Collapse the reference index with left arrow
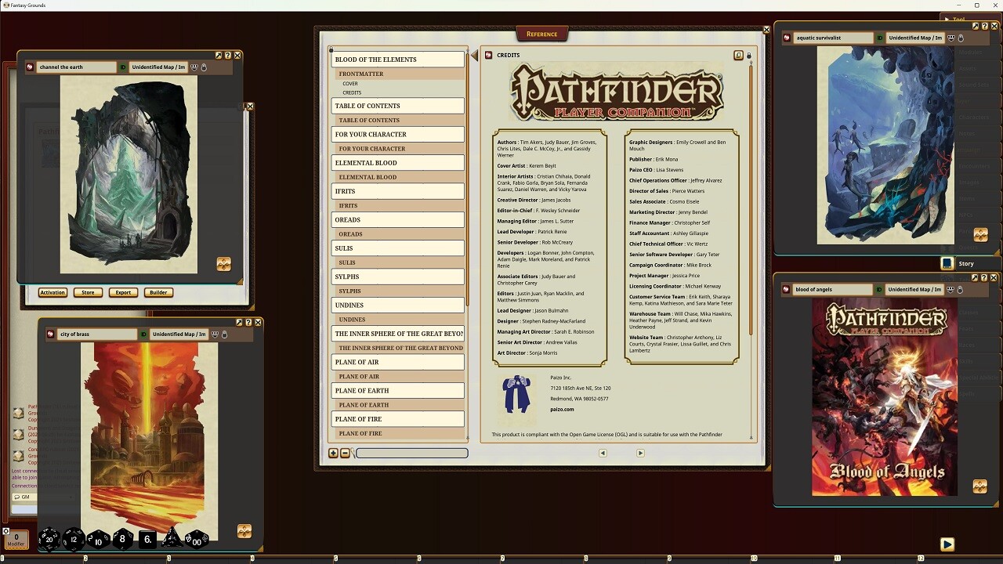Screen dimensions: 1003x564 [474, 56]
